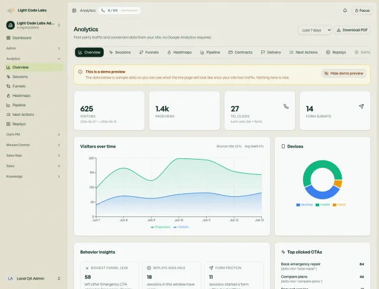Toggle mobile segment in Devices legend
This screenshot has width=379, height=289.
(x=323, y=204)
